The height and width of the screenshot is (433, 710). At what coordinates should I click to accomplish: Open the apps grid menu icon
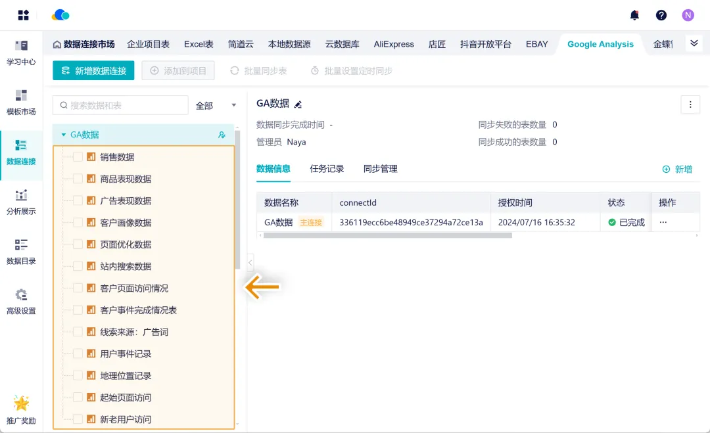point(24,15)
